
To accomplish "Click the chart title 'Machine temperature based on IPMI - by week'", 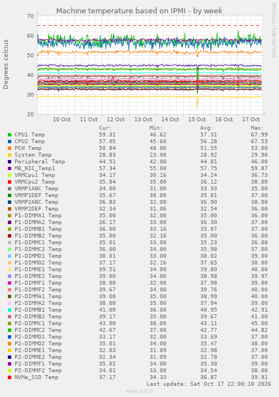I will (x=139, y=11).
